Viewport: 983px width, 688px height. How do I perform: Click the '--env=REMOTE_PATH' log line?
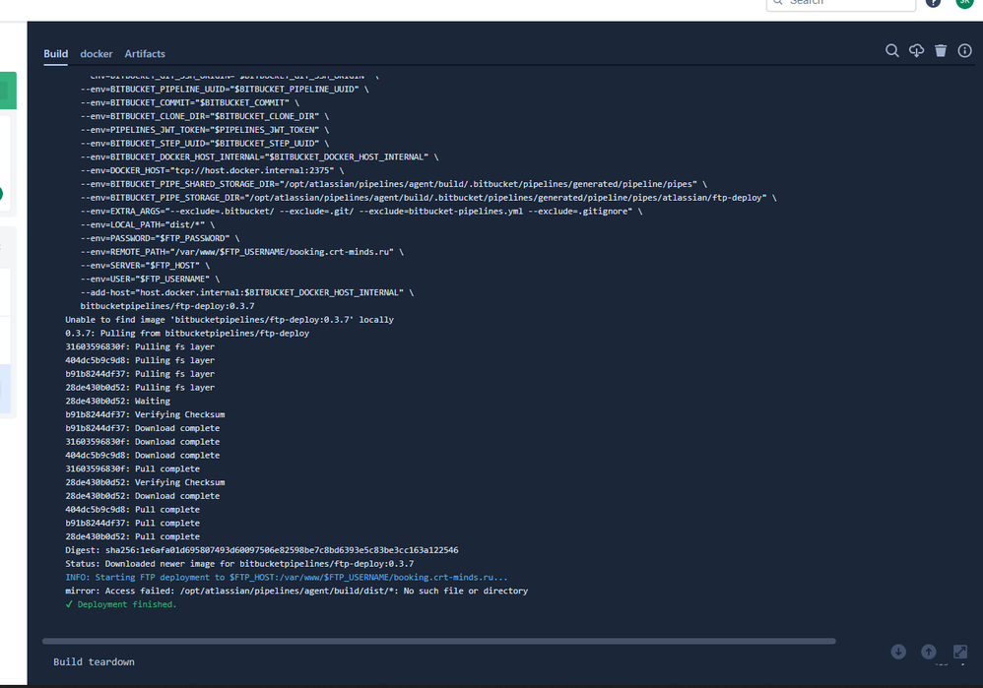[242, 252]
